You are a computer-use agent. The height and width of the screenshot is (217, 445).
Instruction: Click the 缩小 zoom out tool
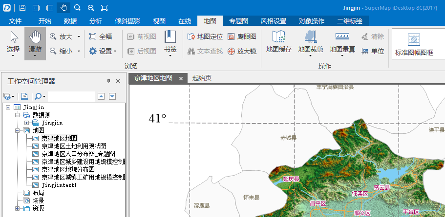(x=61, y=51)
